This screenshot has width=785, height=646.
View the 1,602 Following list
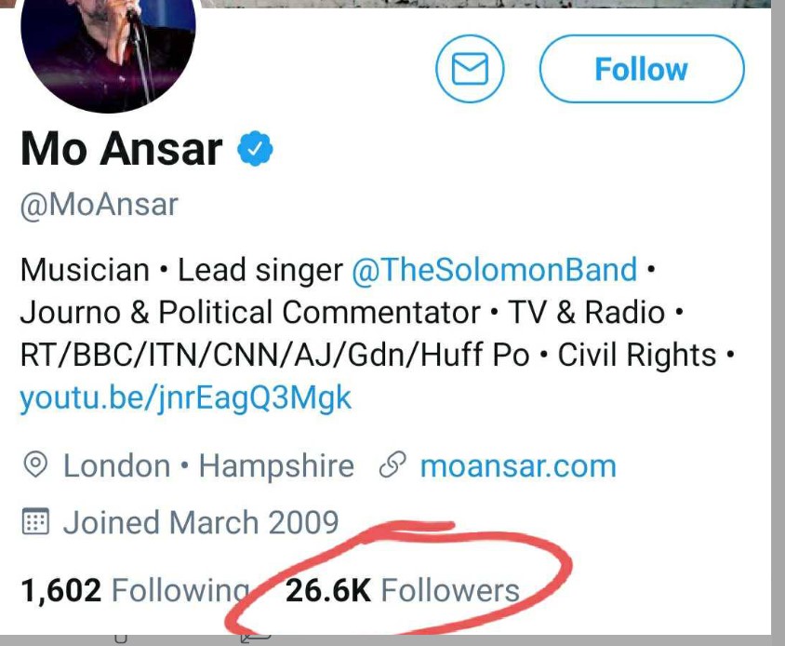(x=135, y=590)
